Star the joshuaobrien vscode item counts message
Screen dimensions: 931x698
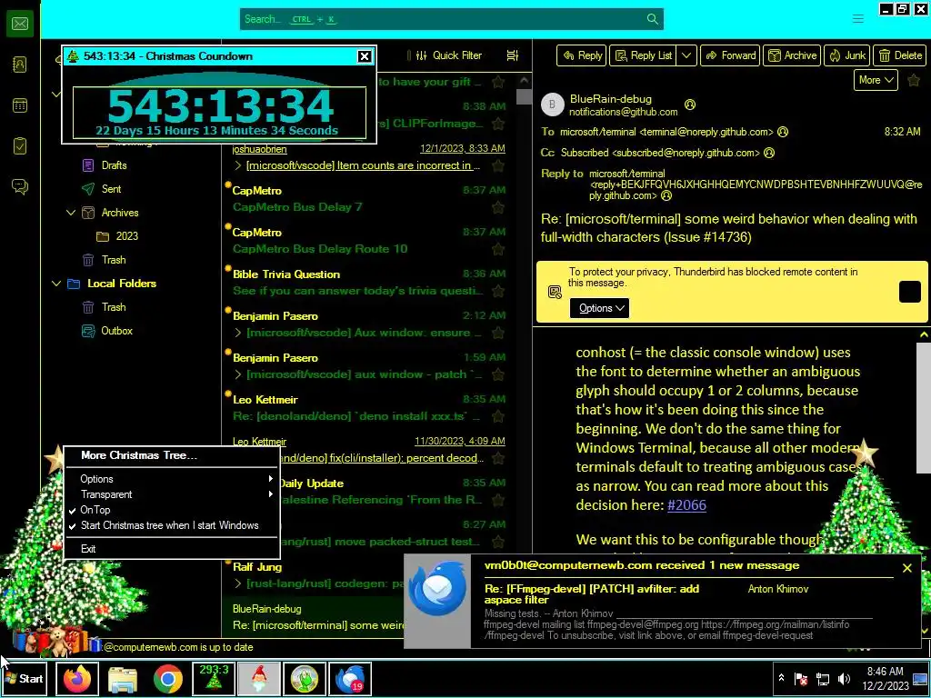(x=498, y=165)
